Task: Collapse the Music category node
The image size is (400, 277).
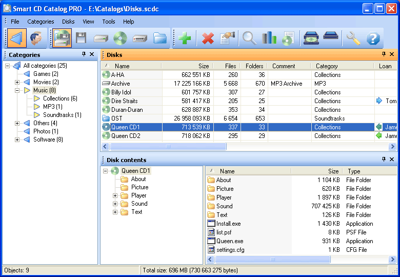Action: point(17,90)
